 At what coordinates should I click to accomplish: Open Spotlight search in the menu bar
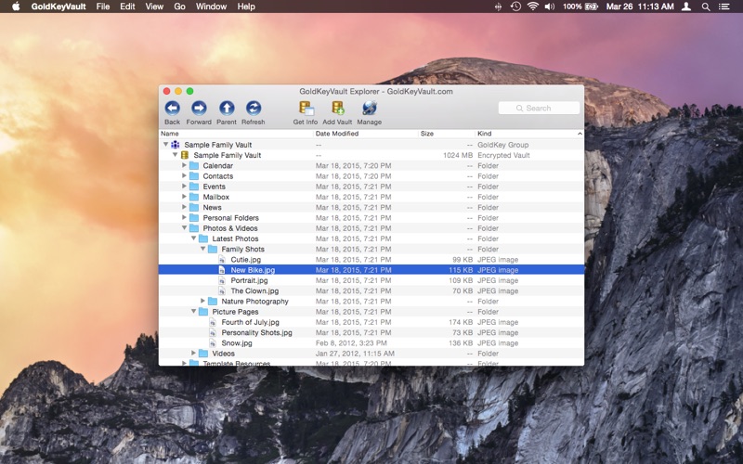pos(706,6)
